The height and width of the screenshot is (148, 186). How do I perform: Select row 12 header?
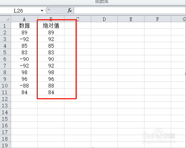click(x=6, y=99)
